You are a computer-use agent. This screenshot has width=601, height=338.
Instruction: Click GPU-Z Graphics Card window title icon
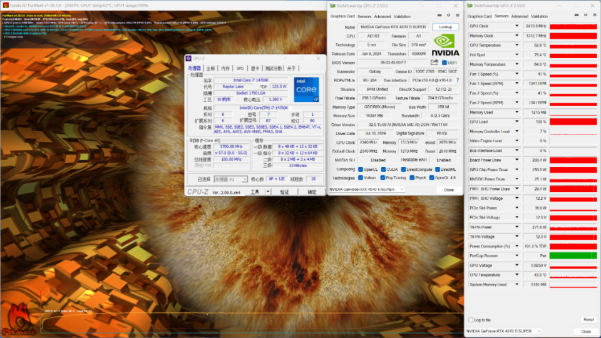332,6
